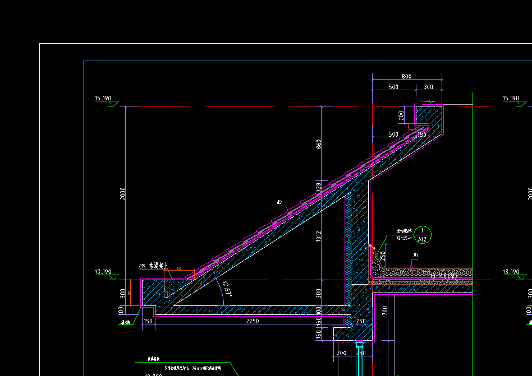Select the vertical 250 dimension by the flashing

click(383, 256)
